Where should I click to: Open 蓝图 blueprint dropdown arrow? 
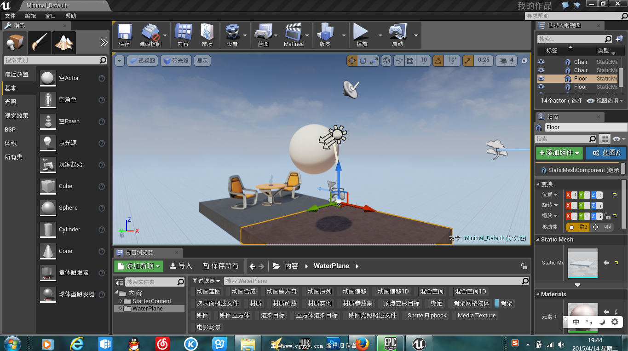coord(276,35)
